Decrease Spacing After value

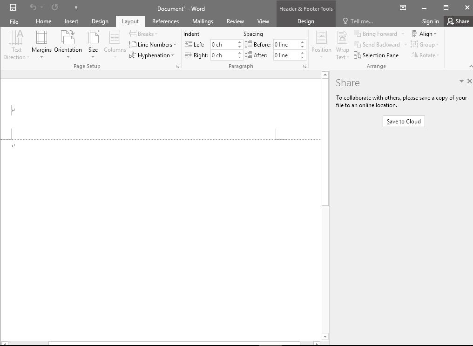point(302,58)
